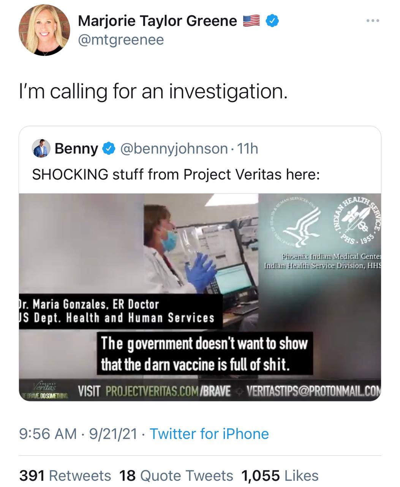Click Benny's small profile avatar in quoted tweet

(x=41, y=148)
